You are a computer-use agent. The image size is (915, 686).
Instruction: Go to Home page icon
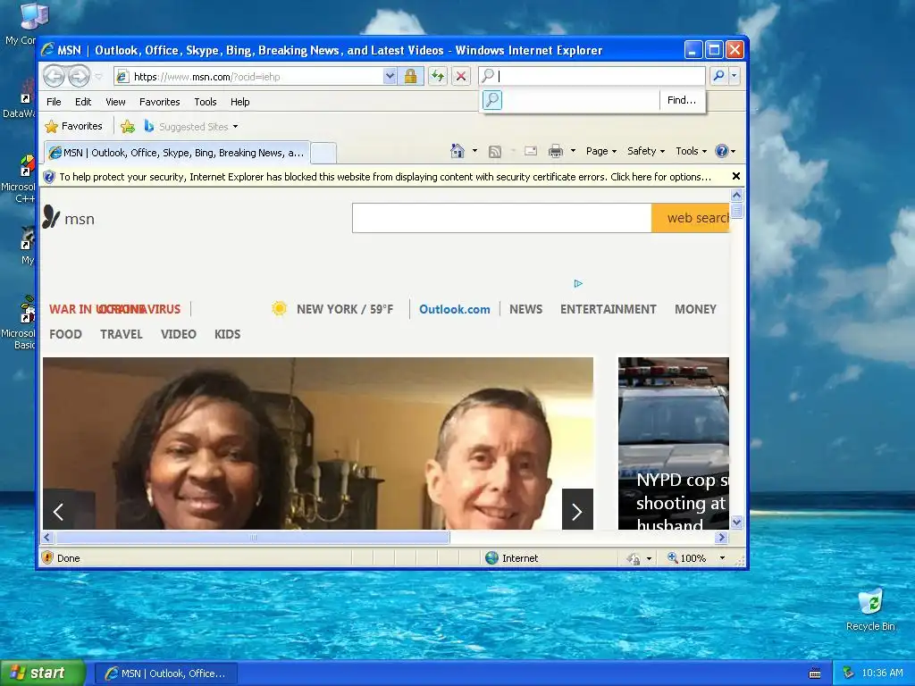pos(457,151)
